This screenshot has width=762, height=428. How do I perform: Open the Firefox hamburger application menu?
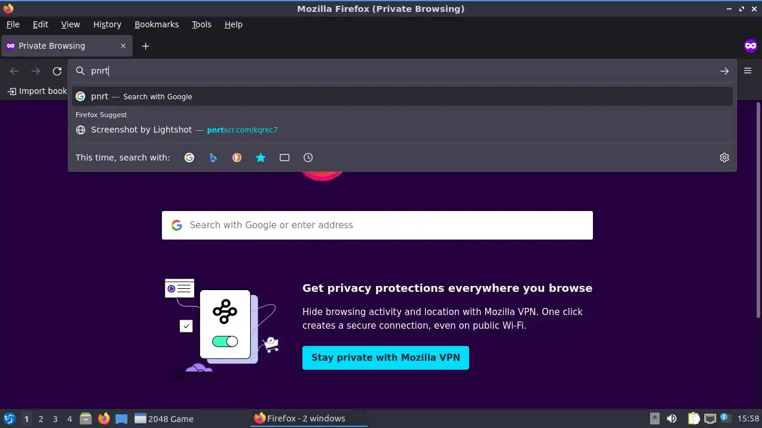tap(748, 71)
